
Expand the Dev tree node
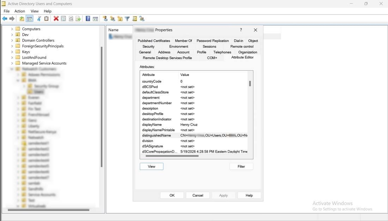(x=12, y=34)
